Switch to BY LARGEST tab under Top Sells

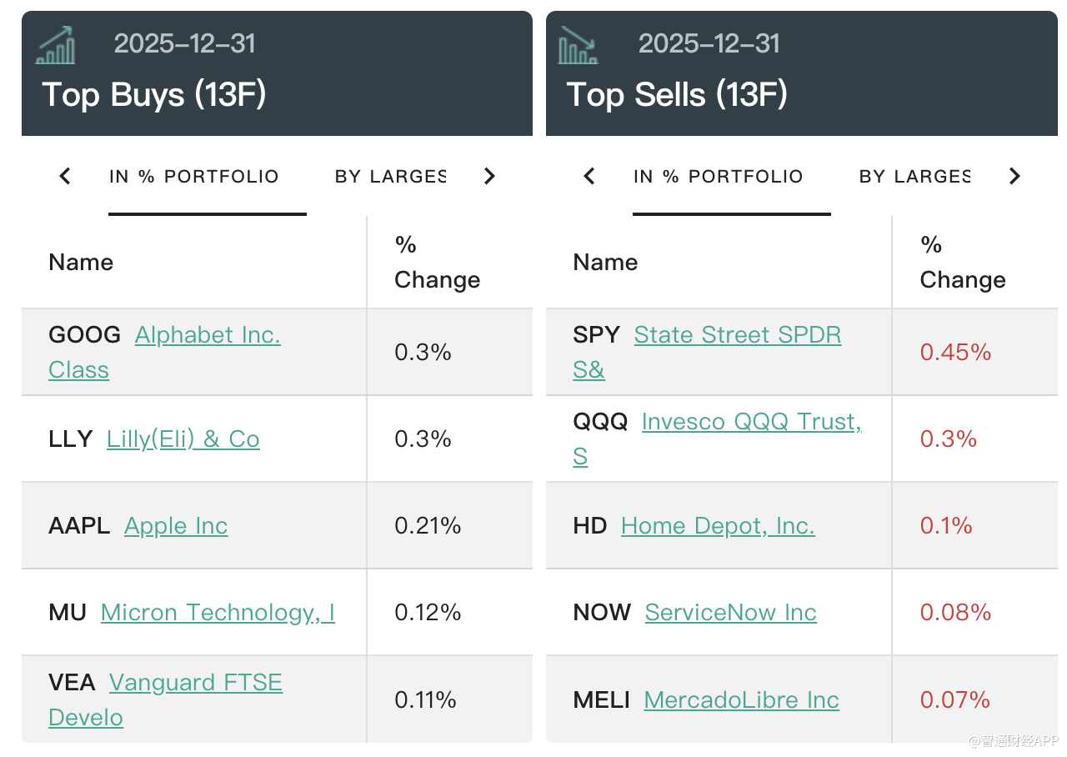click(914, 177)
